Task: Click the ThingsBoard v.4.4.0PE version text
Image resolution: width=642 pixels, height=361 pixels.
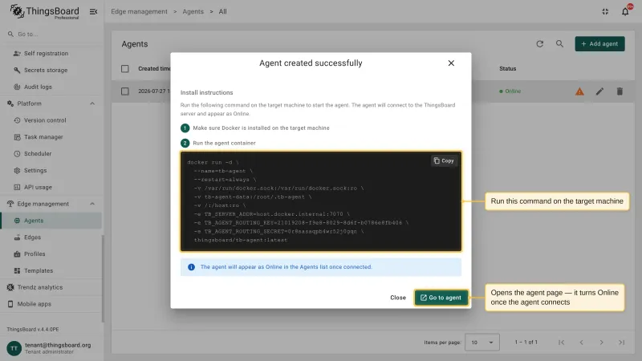Action: (x=33, y=329)
